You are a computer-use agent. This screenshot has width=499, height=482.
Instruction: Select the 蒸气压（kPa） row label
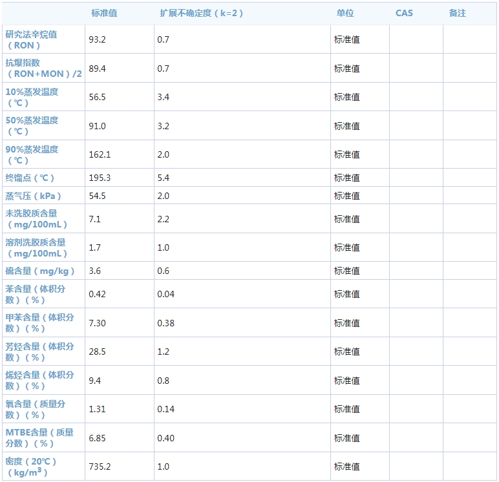tap(33, 196)
